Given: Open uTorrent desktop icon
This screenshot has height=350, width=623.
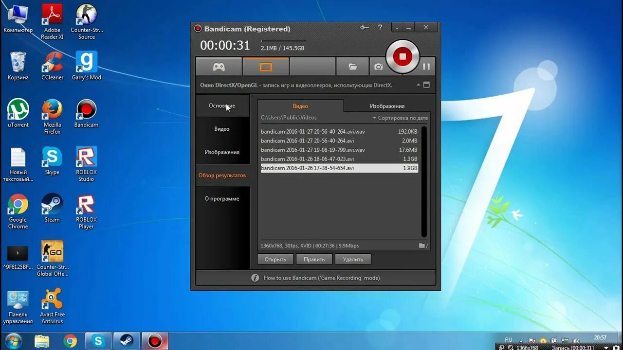Looking at the screenshot, I should (x=18, y=113).
